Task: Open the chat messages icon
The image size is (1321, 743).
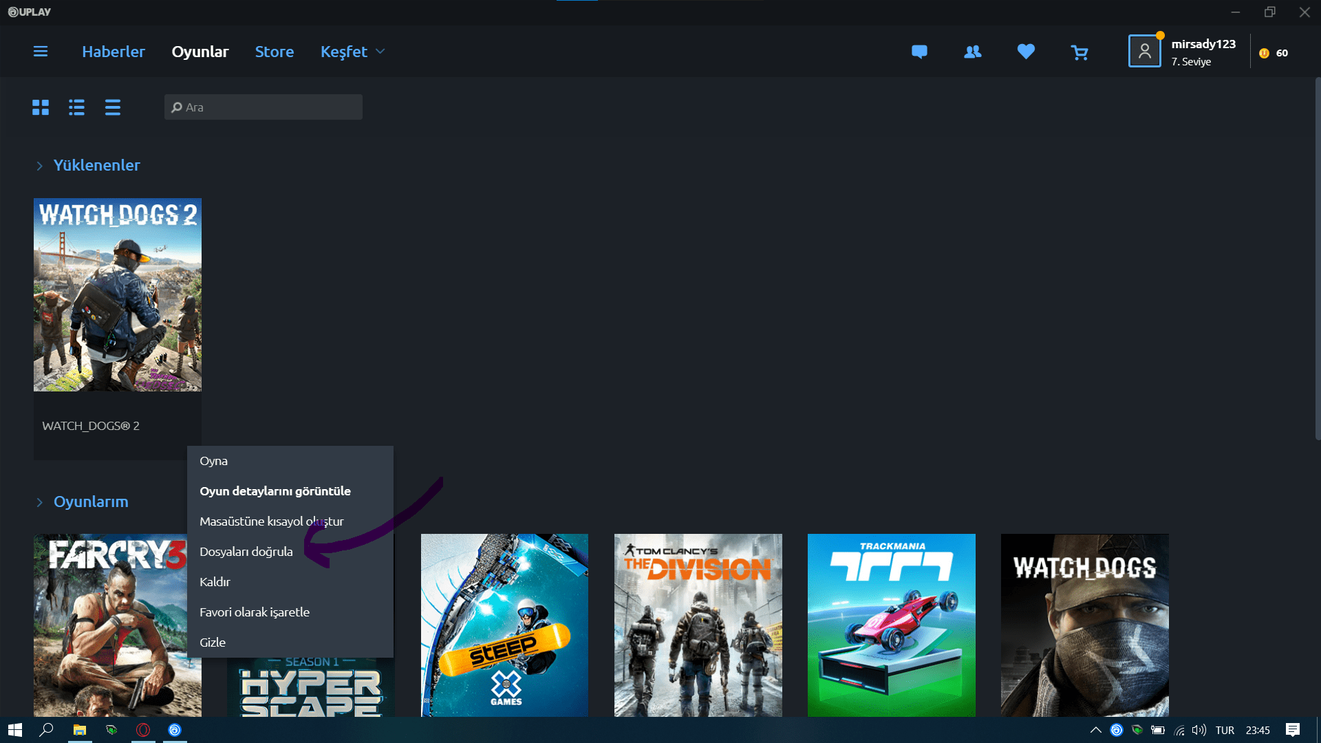Action: click(919, 52)
